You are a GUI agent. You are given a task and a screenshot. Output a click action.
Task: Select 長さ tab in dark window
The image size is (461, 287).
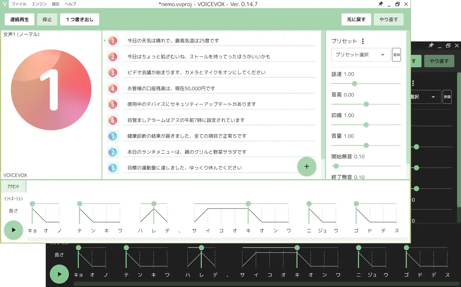[x=59, y=255]
